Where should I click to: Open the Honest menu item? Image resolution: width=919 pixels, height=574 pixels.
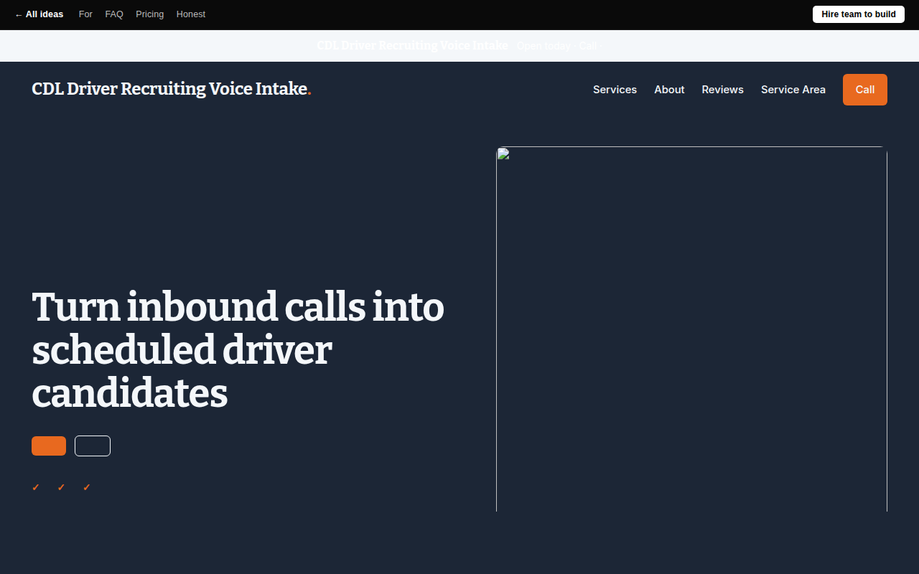tap(191, 14)
